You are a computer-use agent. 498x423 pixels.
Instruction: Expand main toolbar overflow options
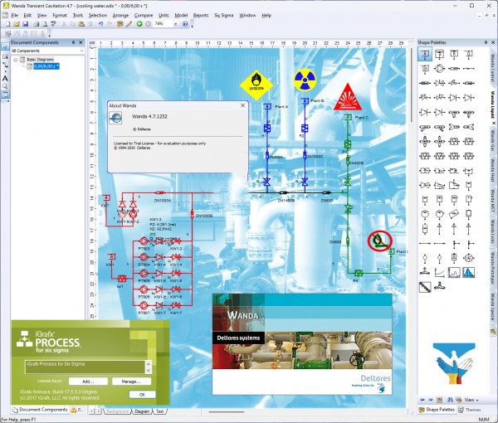coord(193,25)
